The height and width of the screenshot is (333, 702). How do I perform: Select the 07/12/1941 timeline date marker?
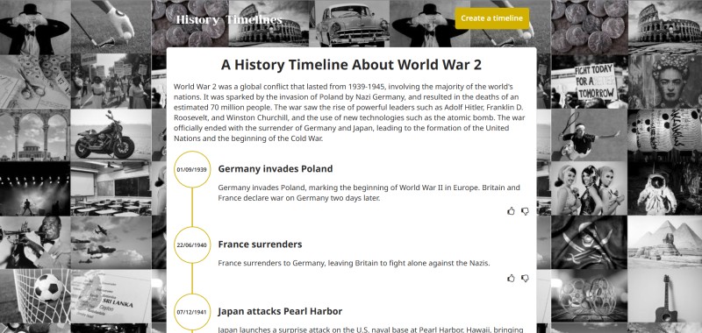point(192,312)
